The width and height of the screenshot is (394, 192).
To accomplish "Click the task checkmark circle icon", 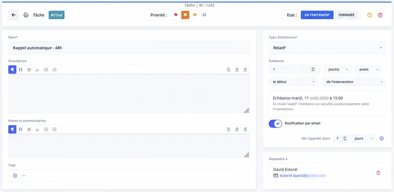I will click(26, 15).
